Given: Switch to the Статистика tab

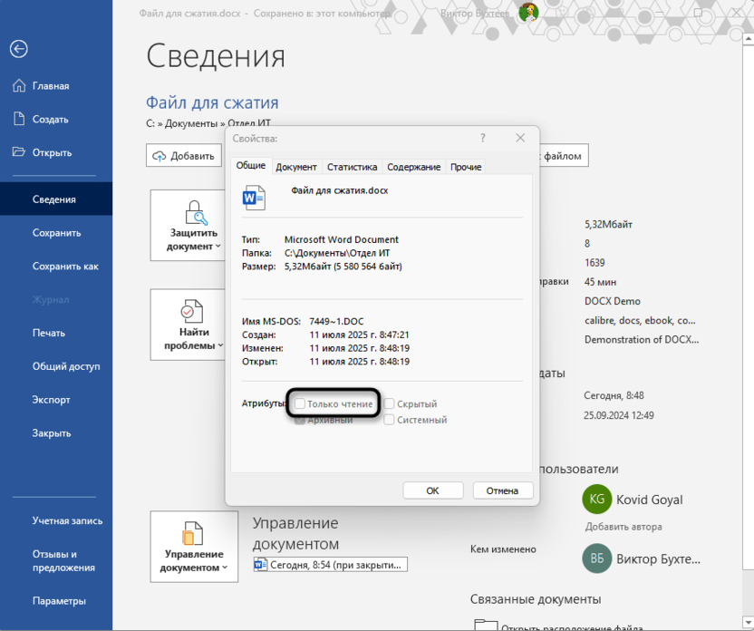Looking at the screenshot, I should (352, 167).
